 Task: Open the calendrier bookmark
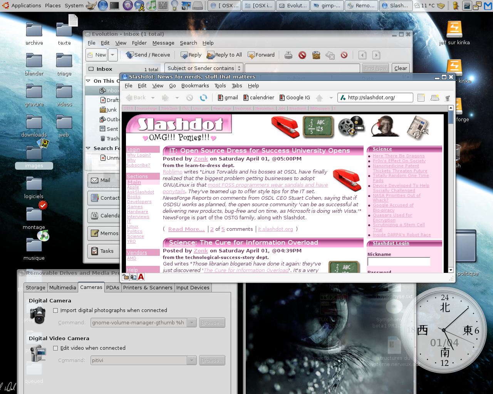pos(258,98)
